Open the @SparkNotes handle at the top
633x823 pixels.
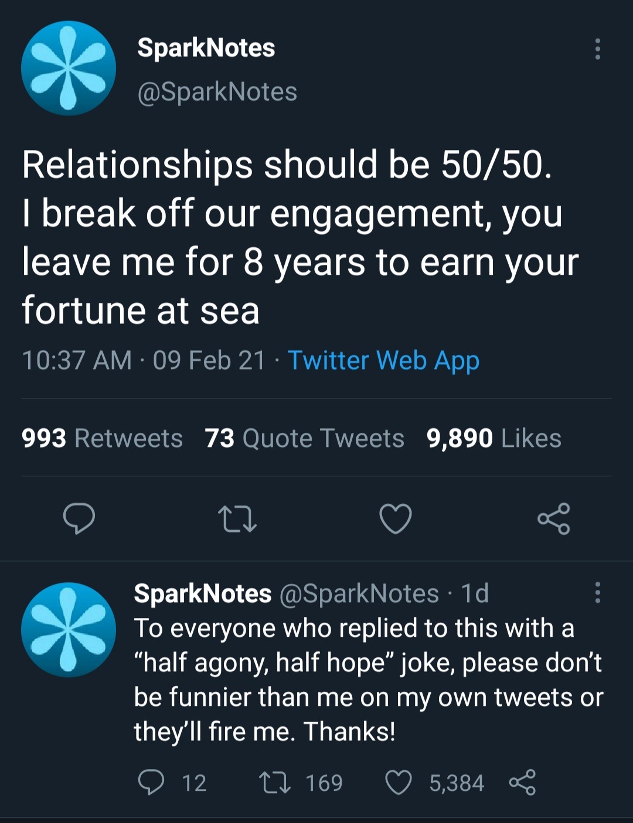click(217, 92)
